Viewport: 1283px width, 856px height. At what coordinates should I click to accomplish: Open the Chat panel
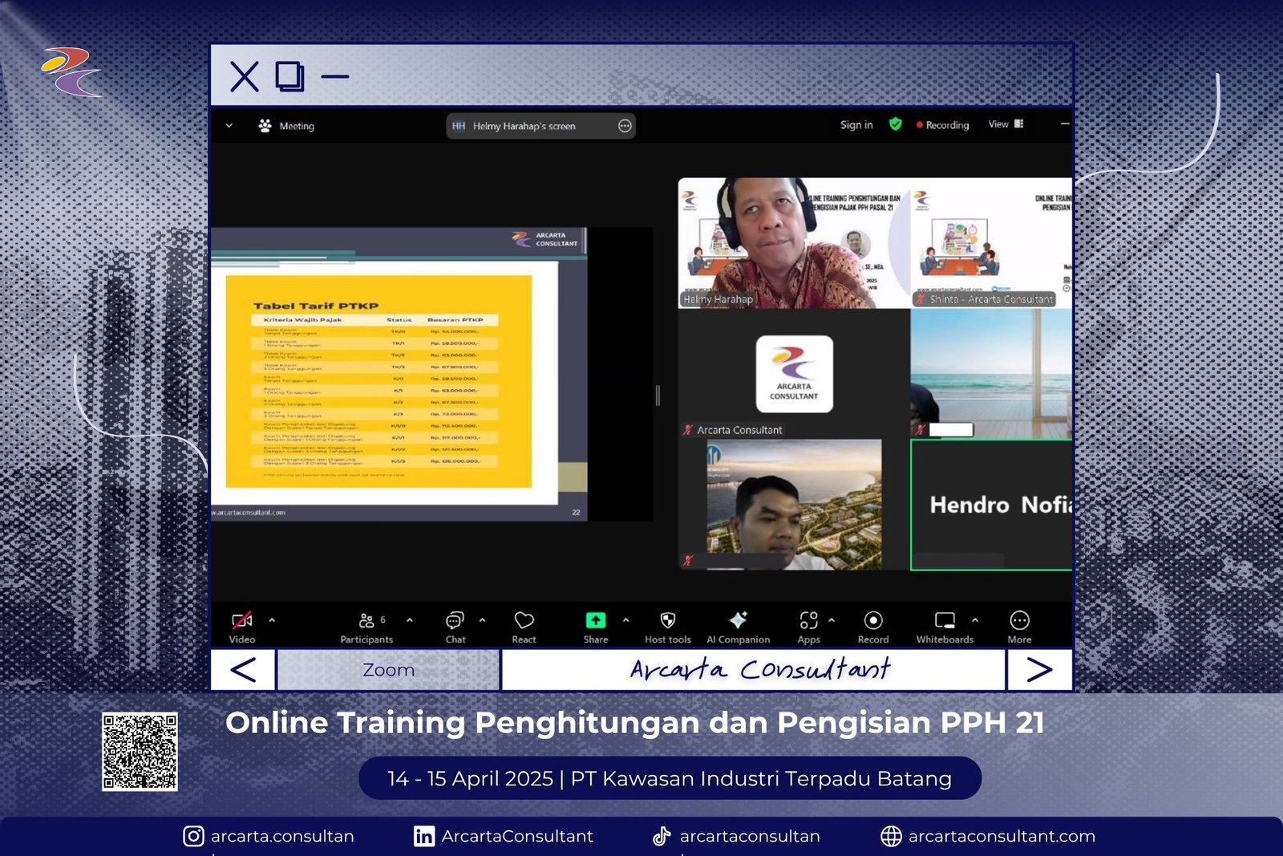455,621
